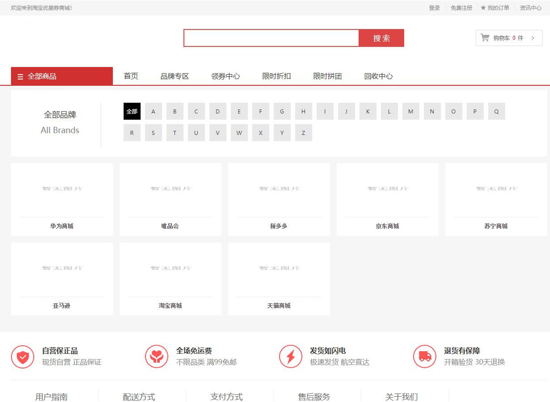Filter brands by letter L
The height and width of the screenshot is (402, 550).
point(389,111)
